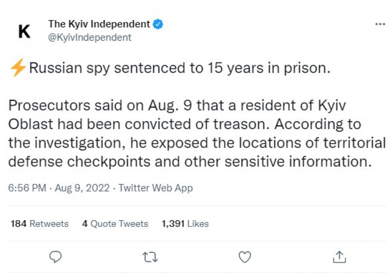Viewport: 390px width, 273px height.
Task: Open The Kyiv Independent profile name
Action: [x=99, y=24]
